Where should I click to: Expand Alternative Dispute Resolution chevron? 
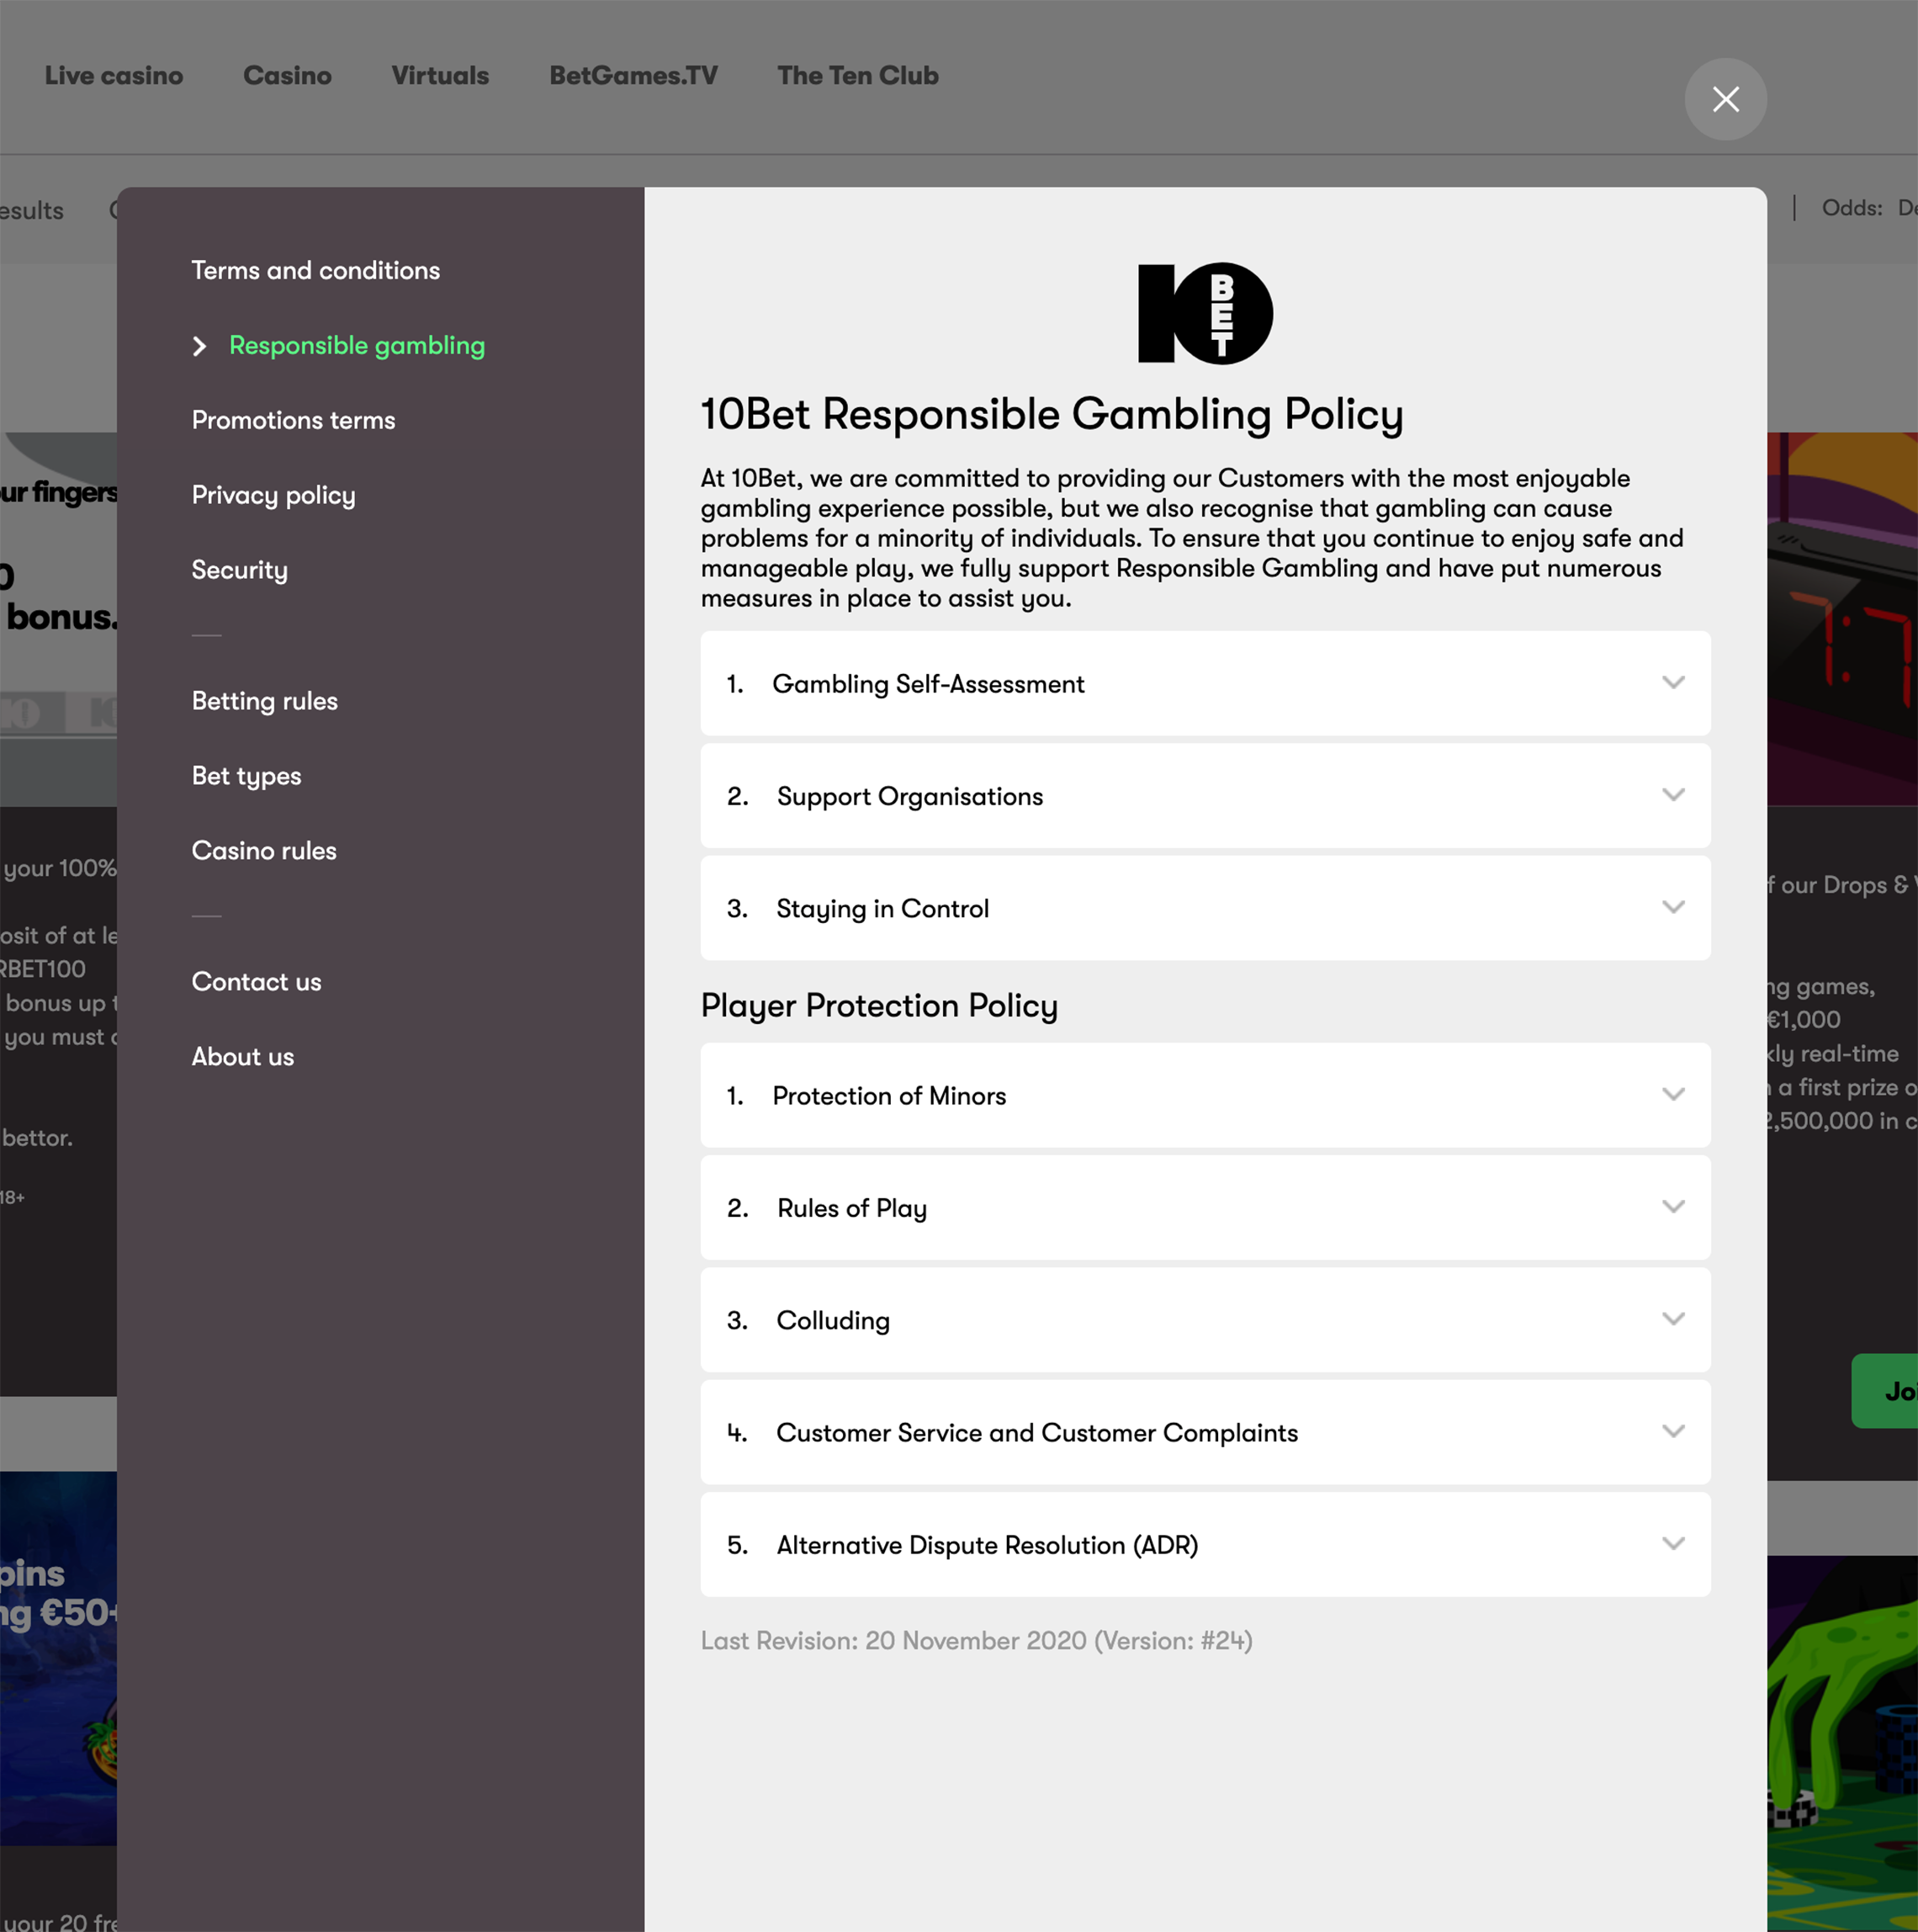pos(1673,1543)
